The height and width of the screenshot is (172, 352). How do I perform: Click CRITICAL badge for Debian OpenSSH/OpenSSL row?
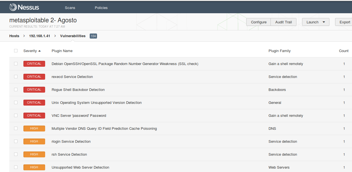coord(34,64)
